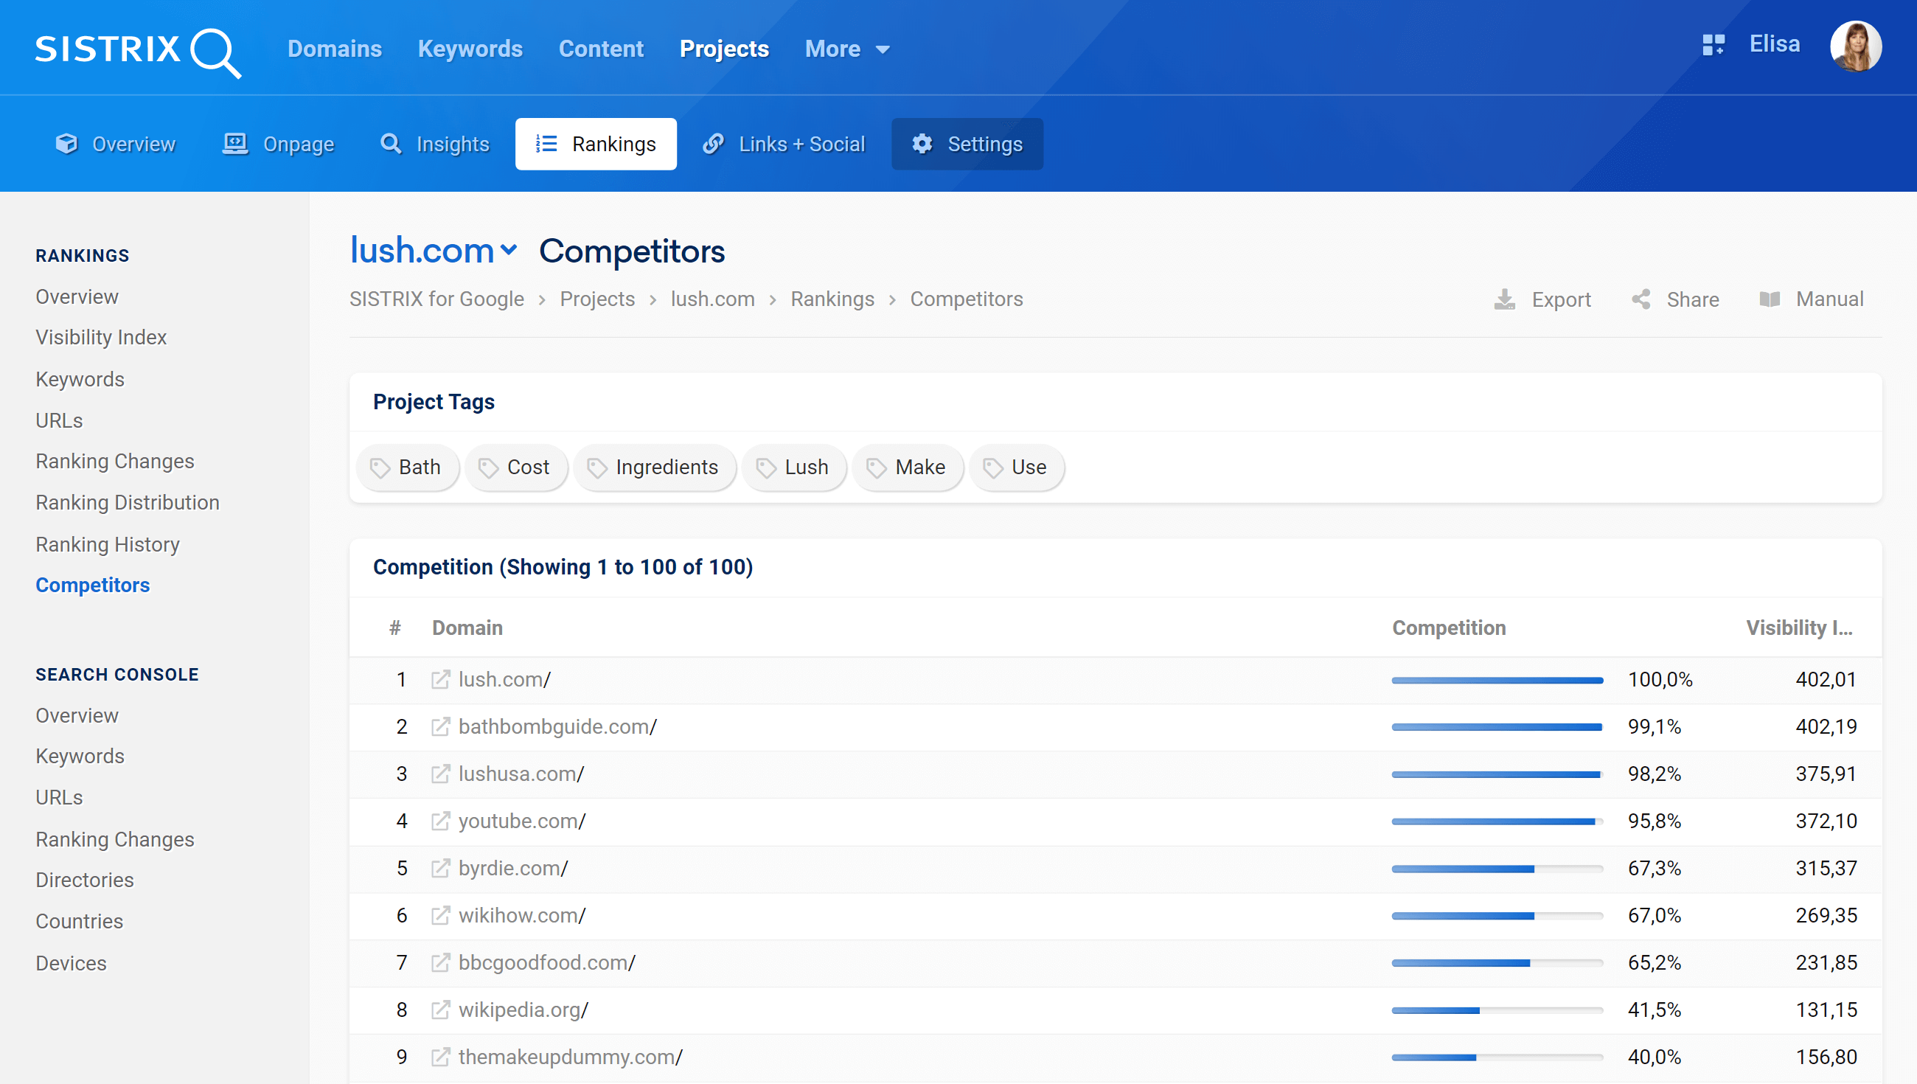Open Devices in Search Console sidebar

72,962
